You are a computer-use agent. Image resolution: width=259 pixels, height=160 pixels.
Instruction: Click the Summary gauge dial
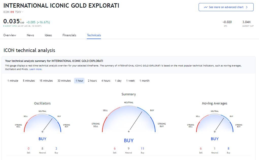(129, 119)
